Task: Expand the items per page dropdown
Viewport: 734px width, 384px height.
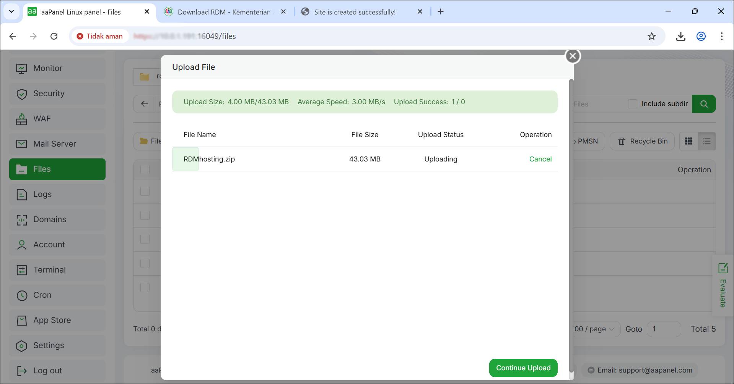Action: [x=594, y=329]
